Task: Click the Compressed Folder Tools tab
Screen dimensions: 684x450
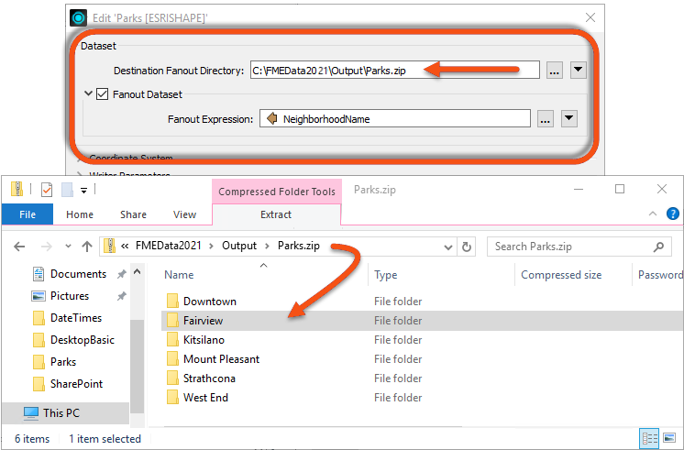Action: click(x=277, y=192)
